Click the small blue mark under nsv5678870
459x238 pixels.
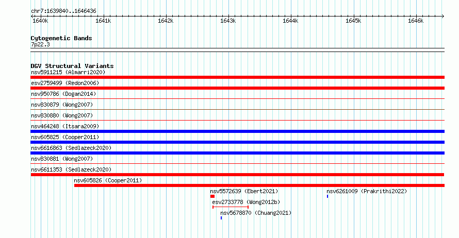pyautogui.click(x=221, y=218)
